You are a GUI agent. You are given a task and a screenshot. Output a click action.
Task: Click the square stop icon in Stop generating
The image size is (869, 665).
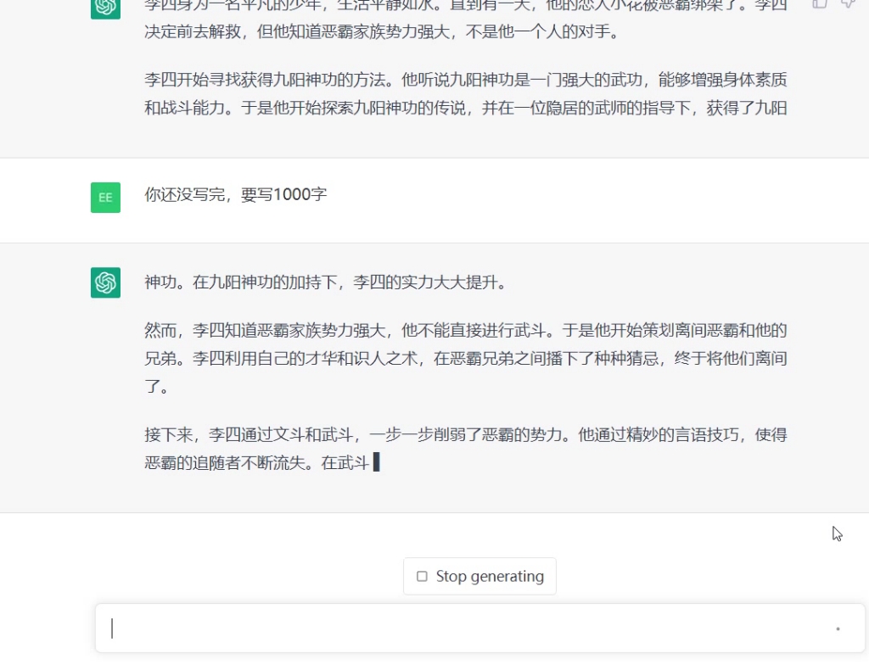coord(422,577)
